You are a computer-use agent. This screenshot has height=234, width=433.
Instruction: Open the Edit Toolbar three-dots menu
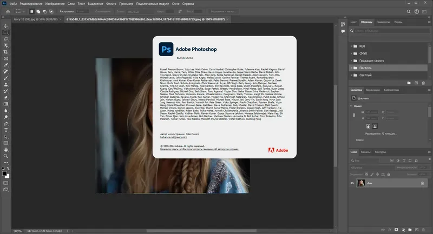pos(6,163)
